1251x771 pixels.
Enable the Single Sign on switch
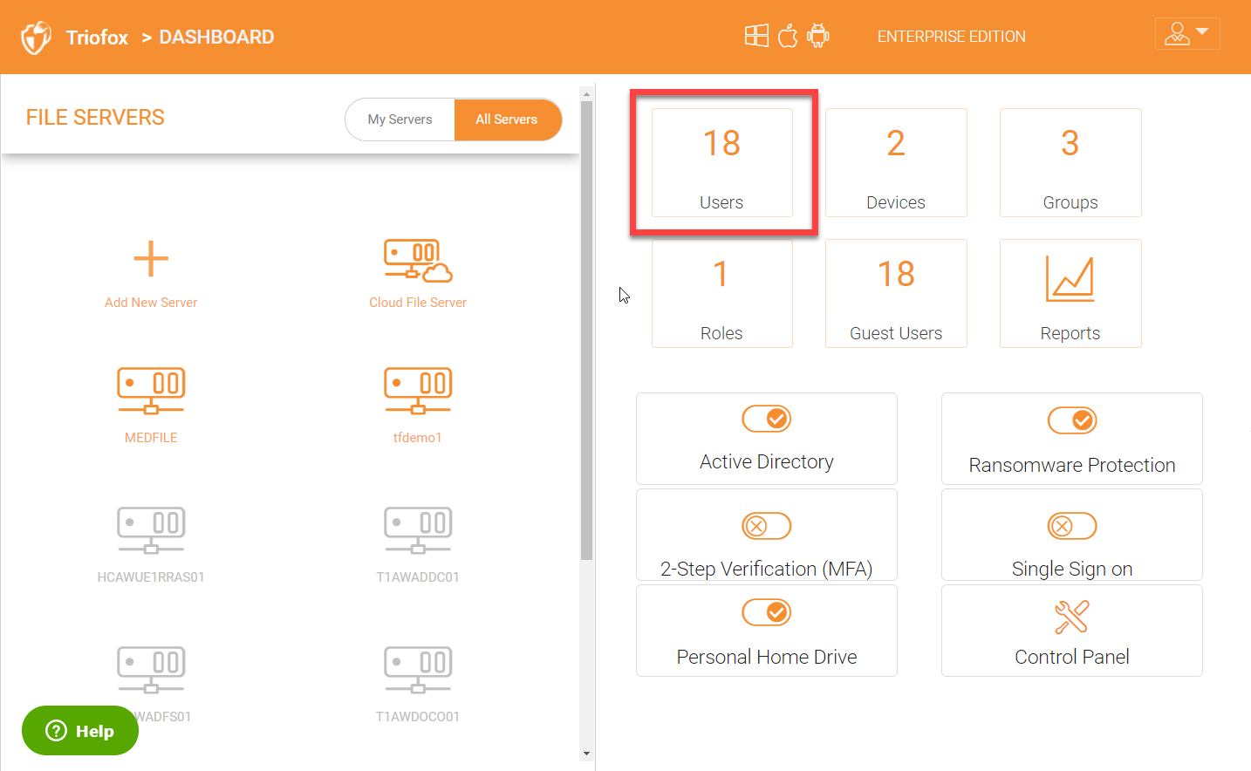click(x=1072, y=526)
